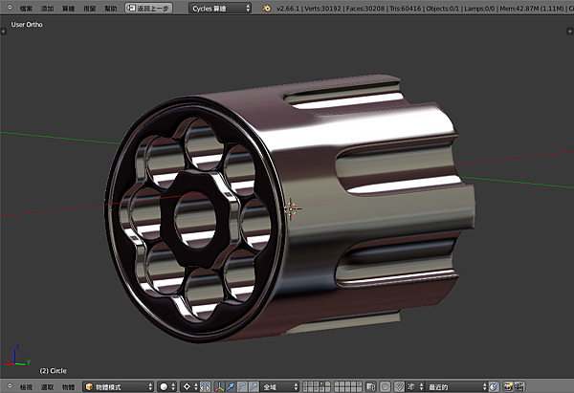This screenshot has width=574, height=393.
Task: Select the rotate manipulator arc icon
Action: (x=242, y=386)
